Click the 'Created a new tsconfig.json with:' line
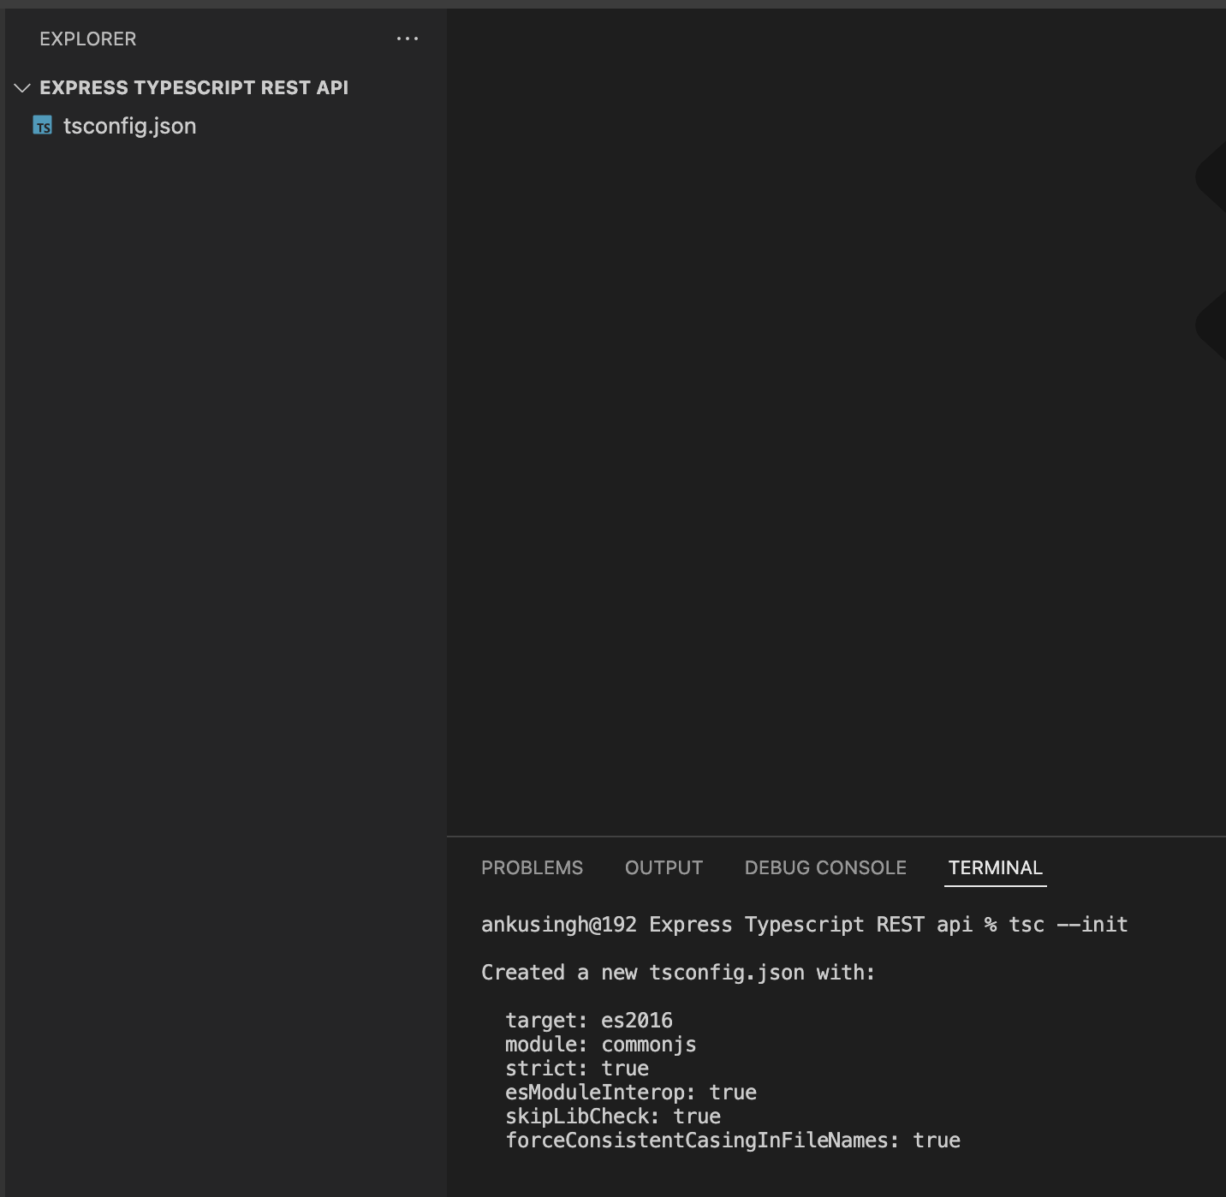Viewport: 1226px width, 1197px height. 677,973
